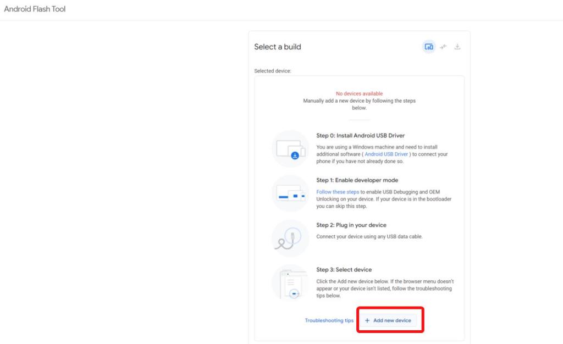This screenshot has height=344, width=563.
Task: Click the Step 1: Enable developer mode heading
Action: coord(357,180)
